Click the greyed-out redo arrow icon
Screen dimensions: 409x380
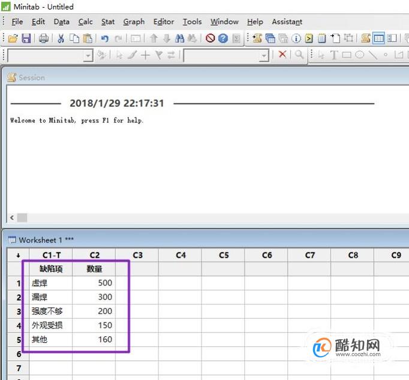(118, 38)
